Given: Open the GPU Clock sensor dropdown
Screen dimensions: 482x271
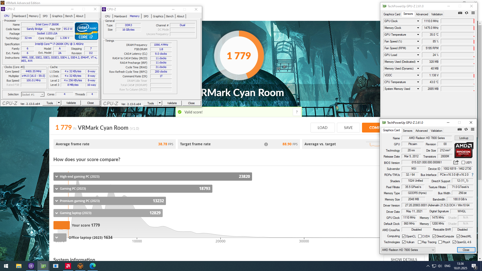Looking at the screenshot, I should coord(418,21).
